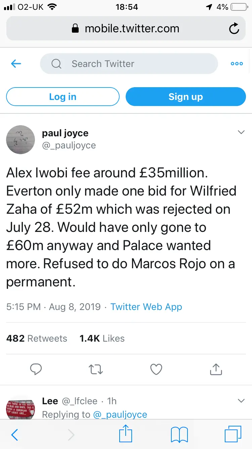The image size is (252, 449).
Task: Reload page in Safari address bar
Action: [x=234, y=29]
